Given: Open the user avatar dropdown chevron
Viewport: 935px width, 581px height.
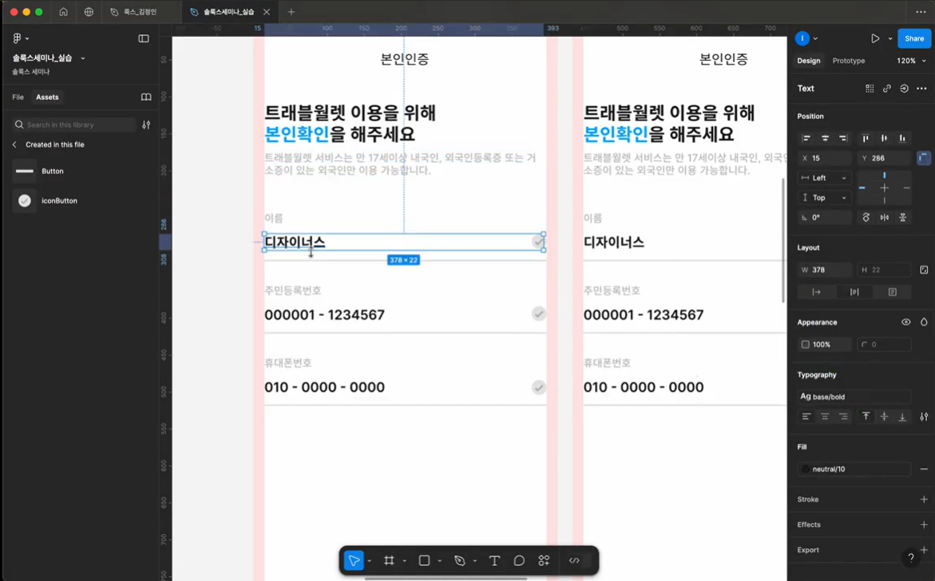Looking at the screenshot, I should [x=815, y=39].
